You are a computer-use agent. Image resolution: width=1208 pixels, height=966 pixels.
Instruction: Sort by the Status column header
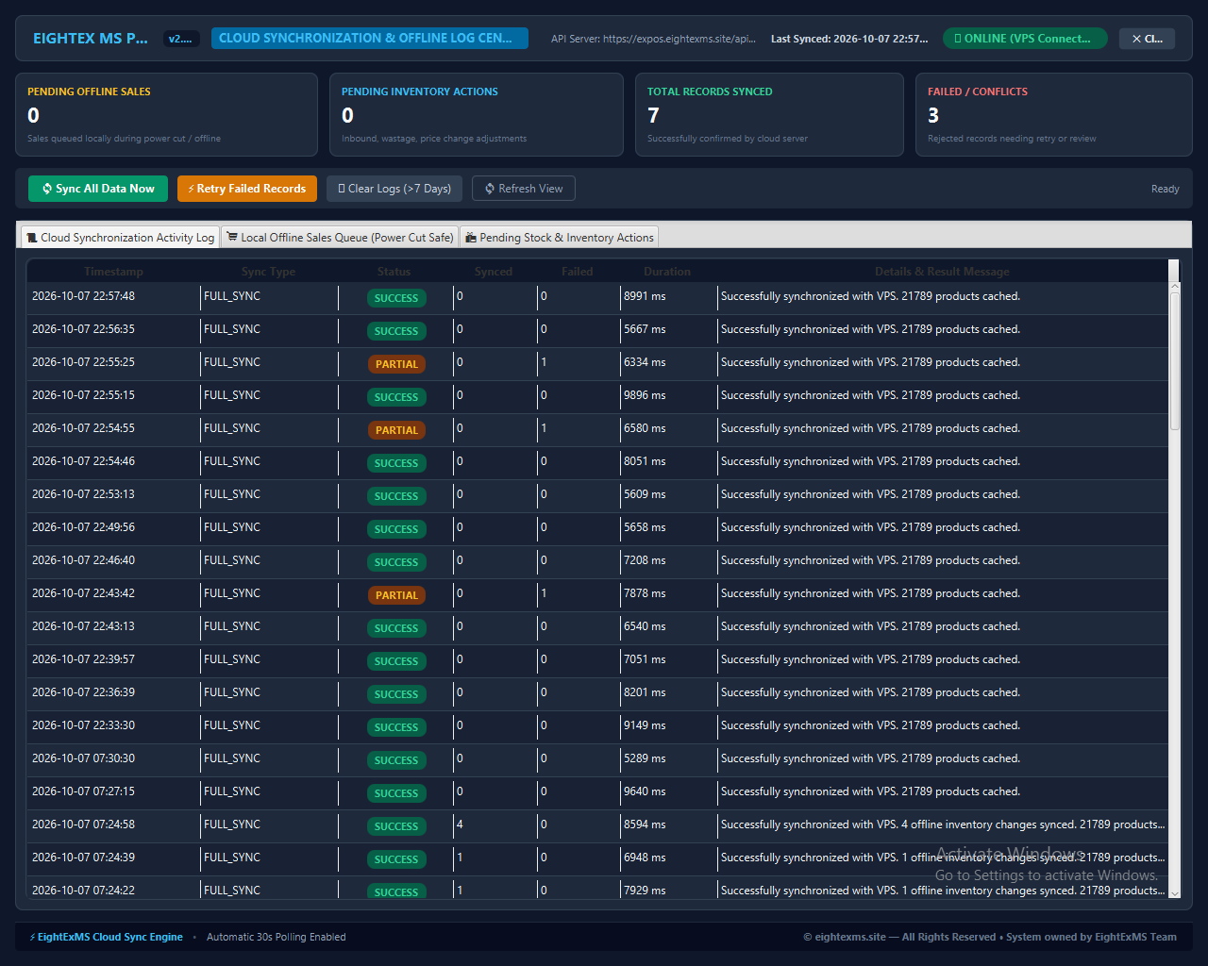[x=394, y=272]
